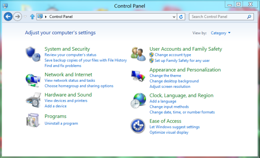
Task: Open Review your computer's status
Action: tap(70, 55)
